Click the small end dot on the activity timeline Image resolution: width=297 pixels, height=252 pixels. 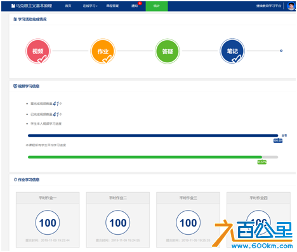click(281, 51)
